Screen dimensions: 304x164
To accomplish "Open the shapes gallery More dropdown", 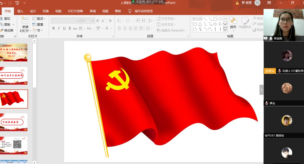I will [225, 30].
